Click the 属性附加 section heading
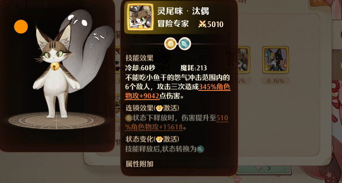342x183 pixels. click(140, 164)
